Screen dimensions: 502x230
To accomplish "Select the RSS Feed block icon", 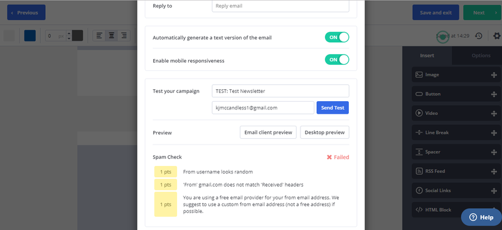I will click(x=419, y=172).
